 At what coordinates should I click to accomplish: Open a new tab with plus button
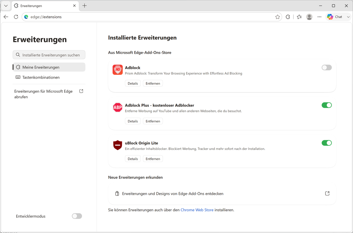84,6
